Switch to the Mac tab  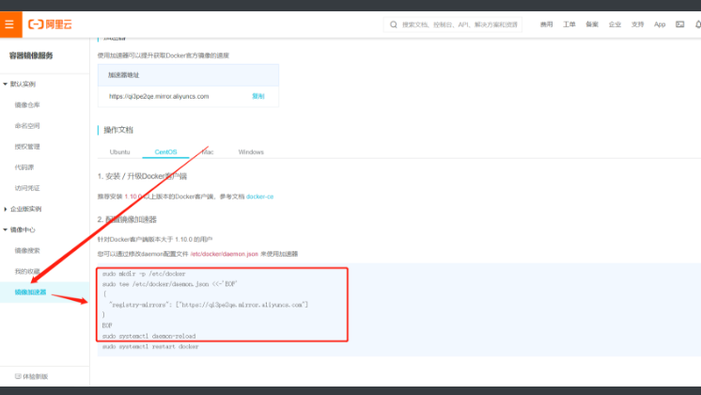(x=208, y=152)
